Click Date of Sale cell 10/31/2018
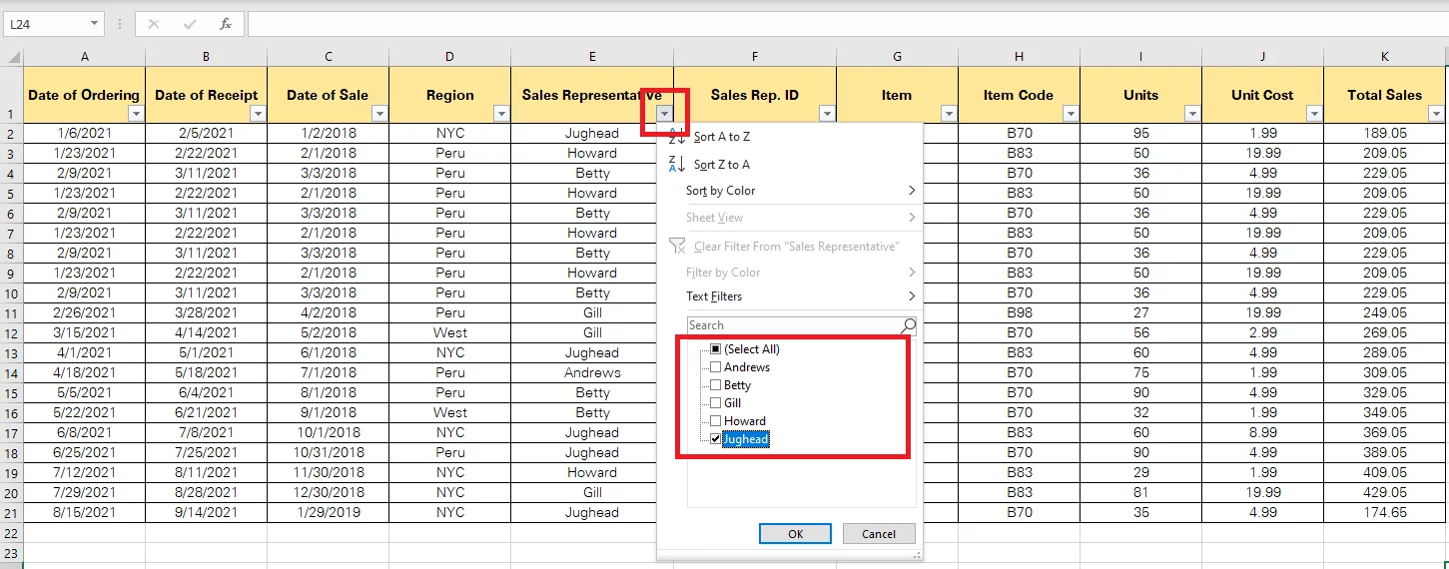Screen dimensions: 1449x569 (329, 453)
